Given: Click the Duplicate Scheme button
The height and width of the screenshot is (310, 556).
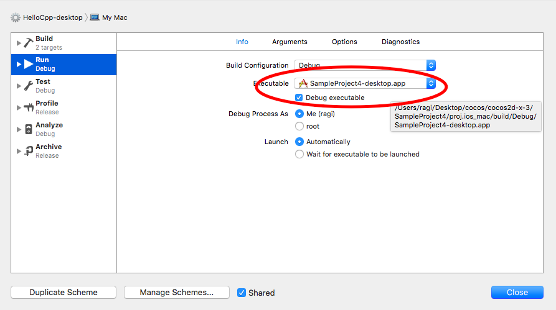Looking at the screenshot, I should click(64, 293).
